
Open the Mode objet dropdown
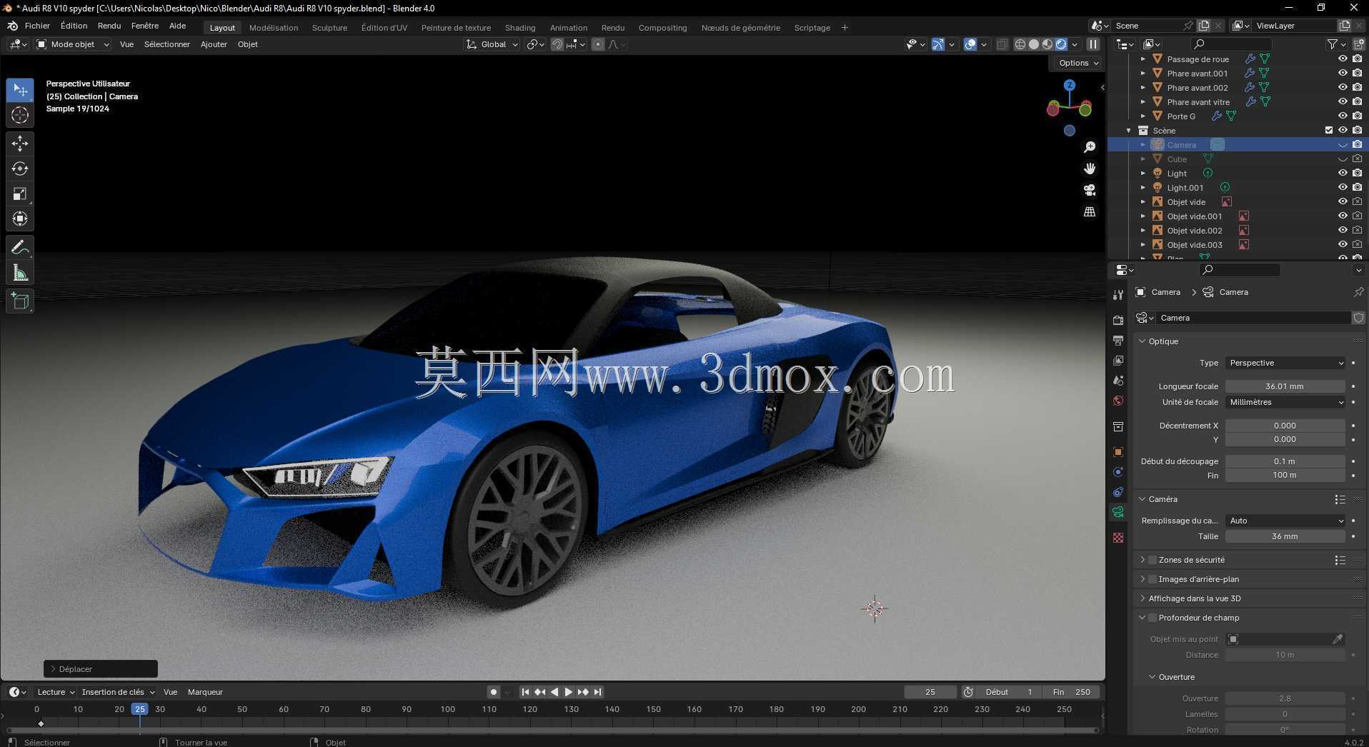point(72,44)
